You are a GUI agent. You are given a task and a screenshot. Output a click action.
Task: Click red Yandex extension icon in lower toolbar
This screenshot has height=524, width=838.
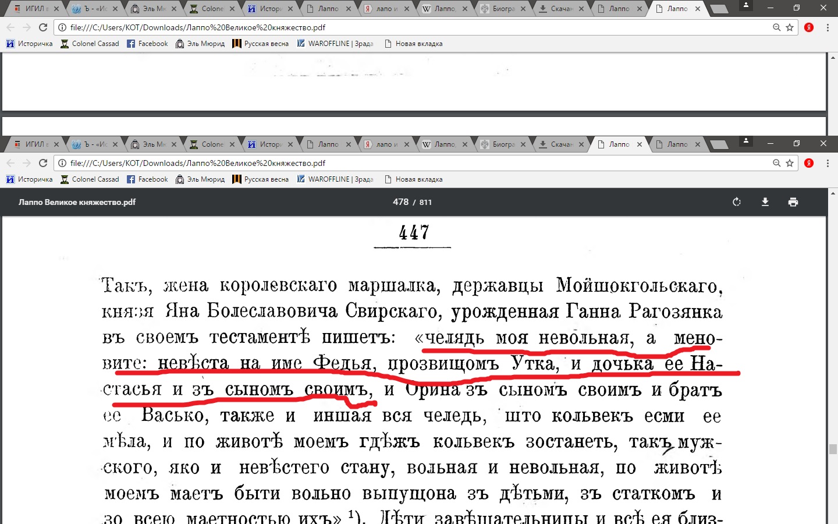coord(809,163)
